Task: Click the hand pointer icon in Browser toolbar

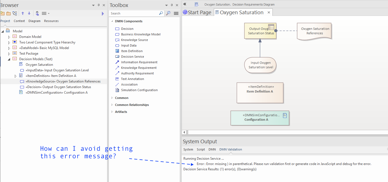Action: pos(37,13)
